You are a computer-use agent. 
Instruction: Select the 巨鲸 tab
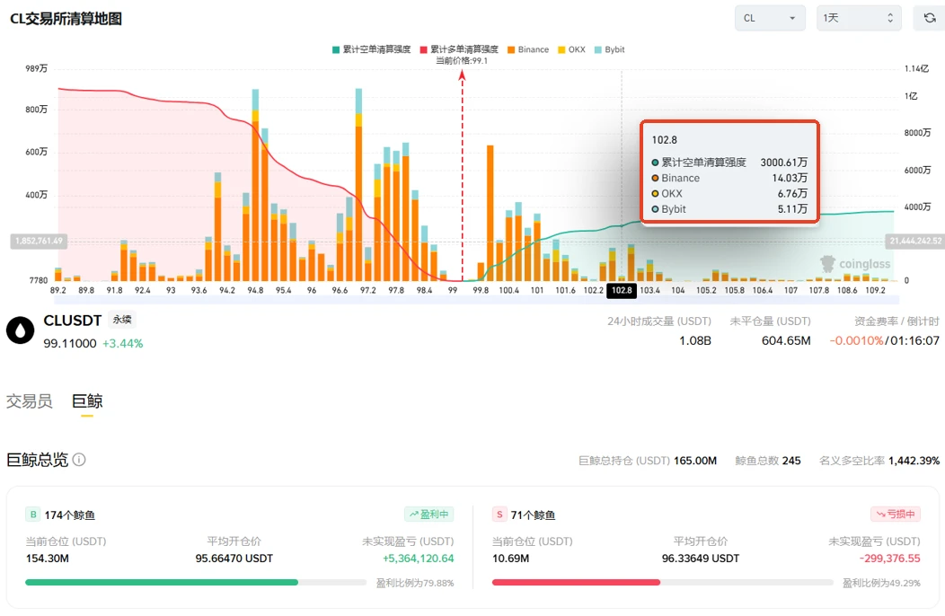point(87,400)
